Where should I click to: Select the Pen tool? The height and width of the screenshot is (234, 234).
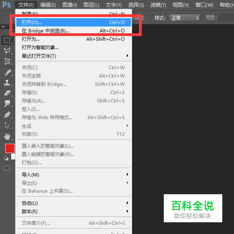tap(7, 115)
